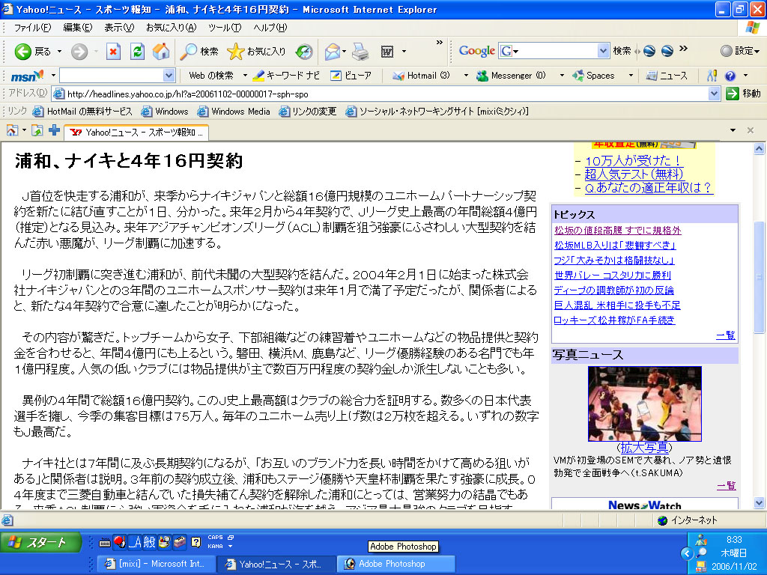This screenshot has width=767, height=575.
Task: Click the blue help question mark icon
Action: click(730, 76)
